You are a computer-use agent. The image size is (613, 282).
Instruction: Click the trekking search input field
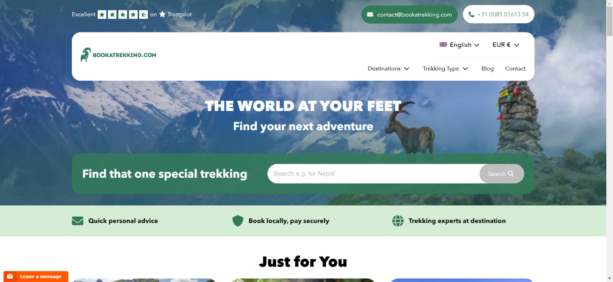(374, 174)
